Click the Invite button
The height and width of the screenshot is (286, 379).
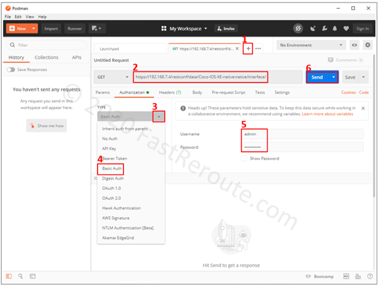[226, 28]
